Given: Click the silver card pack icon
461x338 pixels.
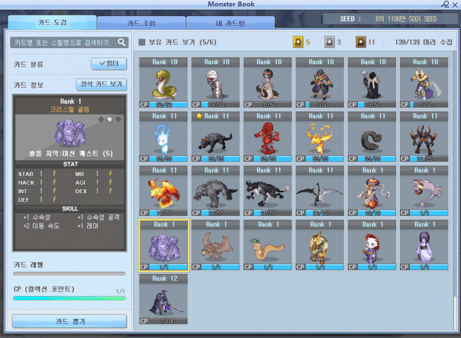Looking at the screenshot, I should [x=328, y=42].
